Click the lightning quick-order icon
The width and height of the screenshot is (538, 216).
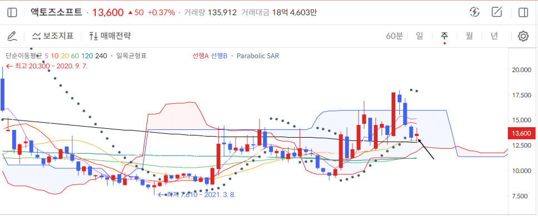(474, 12)
